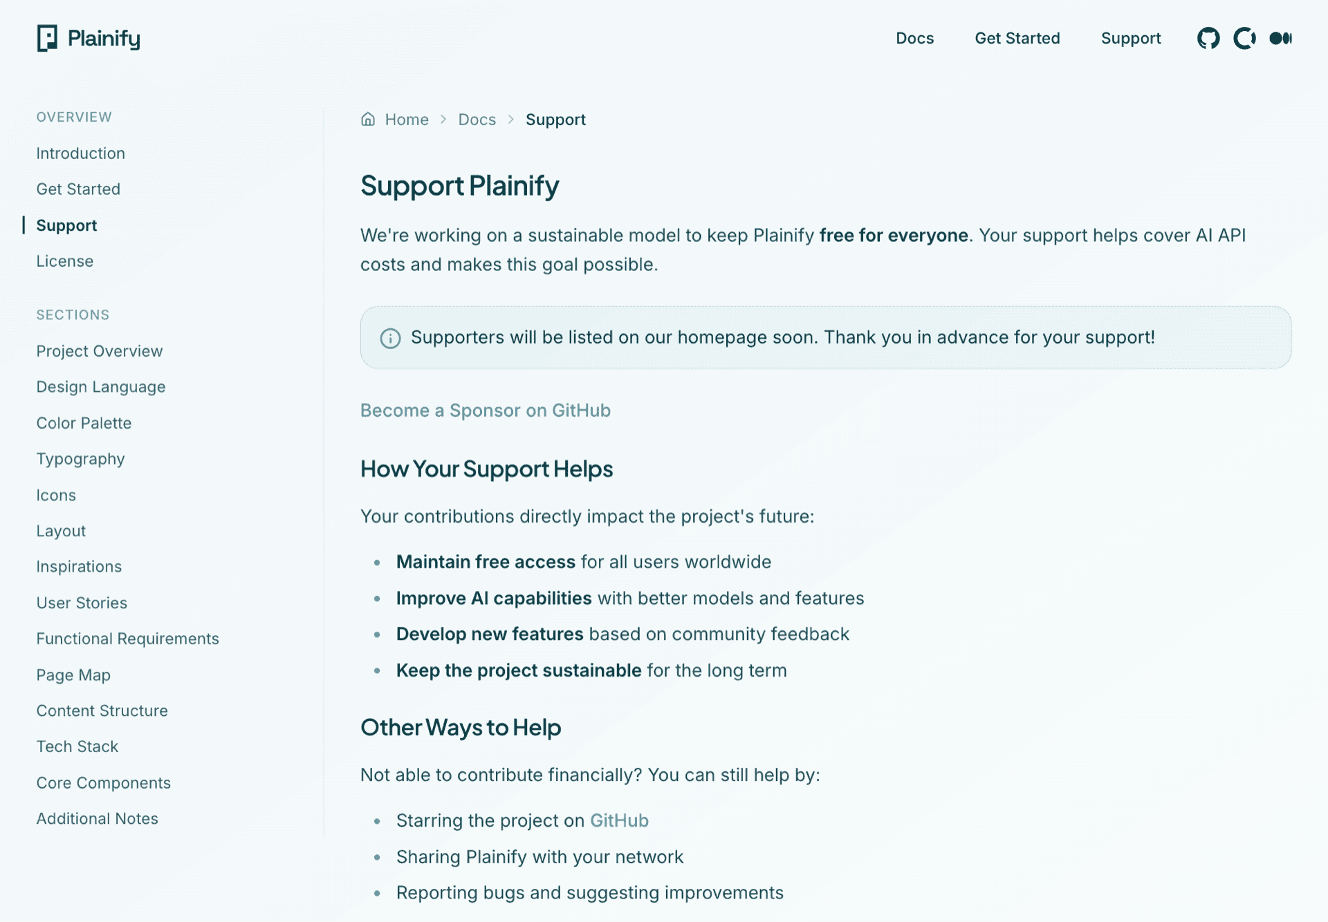Select Get Started in the top navigation
Screen dimensions: 1328x922
[1017, 39]
